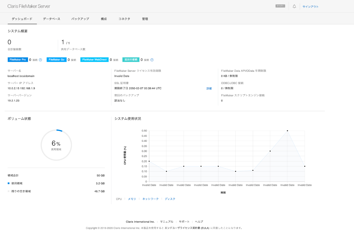Click the 共有データベース数 label

click(73, 49)
